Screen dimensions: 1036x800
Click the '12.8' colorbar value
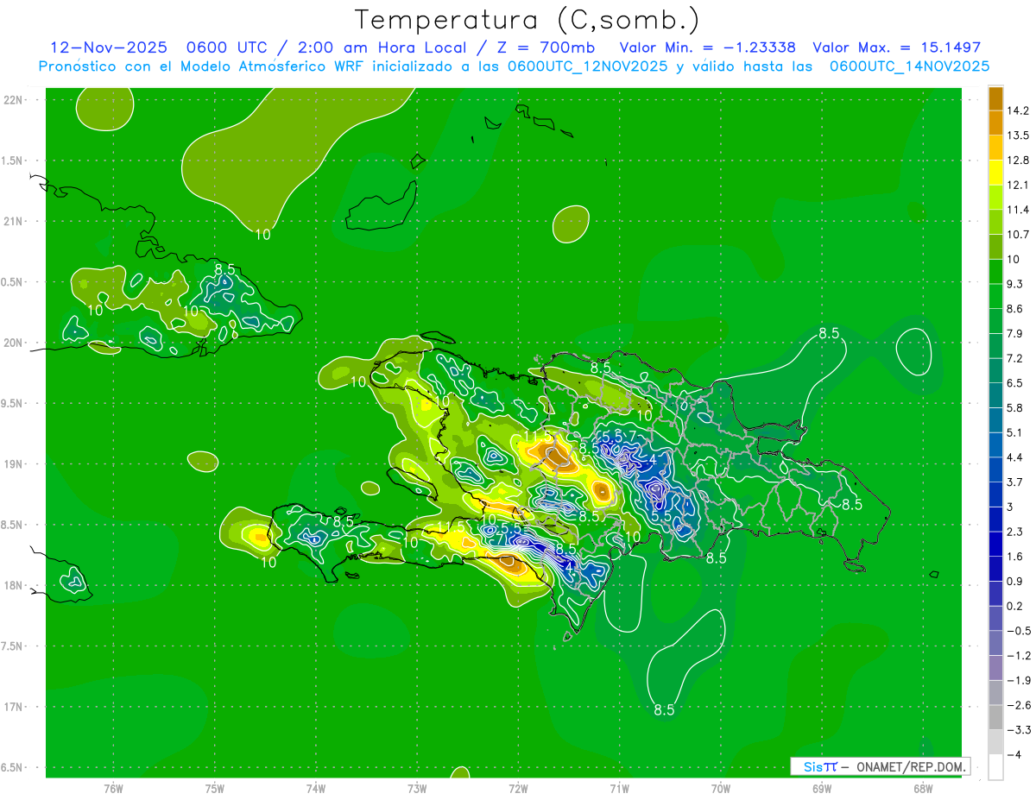[1017, 161]
